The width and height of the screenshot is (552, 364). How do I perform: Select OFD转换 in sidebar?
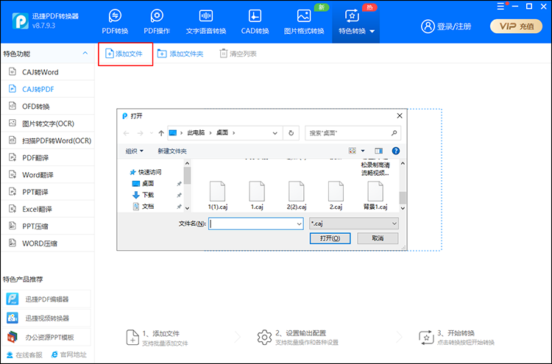pos(48,106)
